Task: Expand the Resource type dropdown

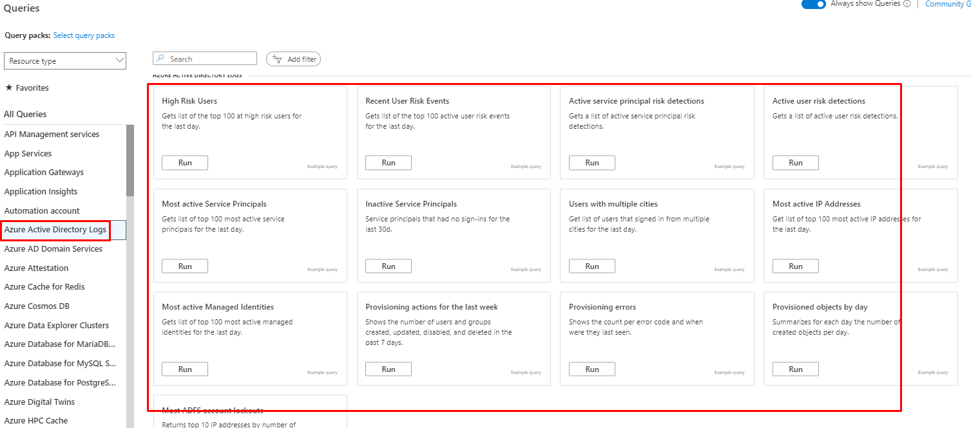Action: tap(65, 61)
